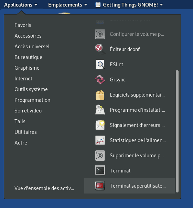Launch the Éditeur dconf icon
Viewport: 193px width, 208px height.
tap(100, 49)
